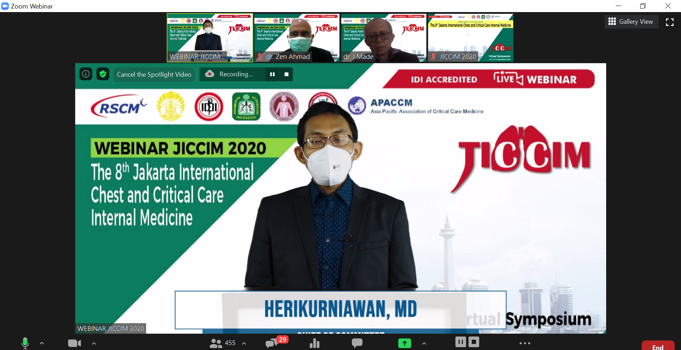The height and width of the screenshot is (350, 681).
Task: Click the green encryption shield icon
Action: tap(103, 74)
